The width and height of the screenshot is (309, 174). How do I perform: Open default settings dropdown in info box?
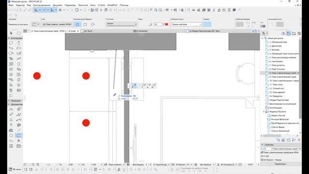point(35,25)
